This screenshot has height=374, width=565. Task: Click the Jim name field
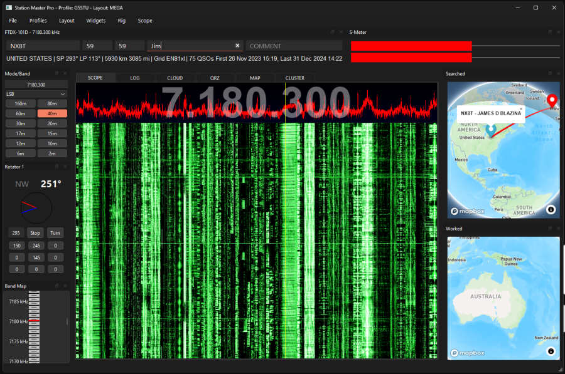(x=195, y=46)
